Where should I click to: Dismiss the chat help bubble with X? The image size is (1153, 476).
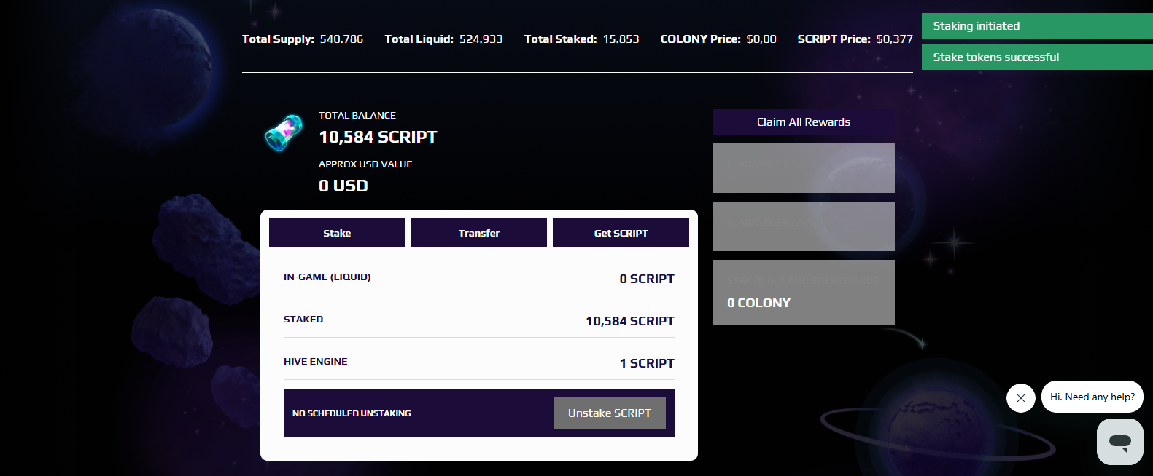coord(1021,398)
